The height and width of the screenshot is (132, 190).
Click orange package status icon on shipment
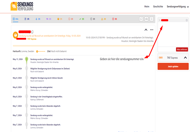pos(15,35)
